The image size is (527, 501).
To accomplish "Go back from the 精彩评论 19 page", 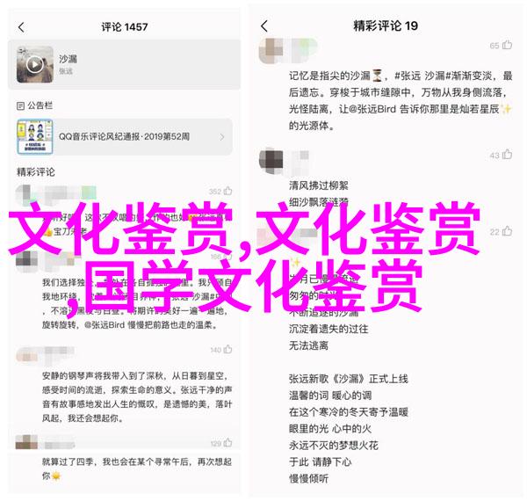I will pos(264,25).
